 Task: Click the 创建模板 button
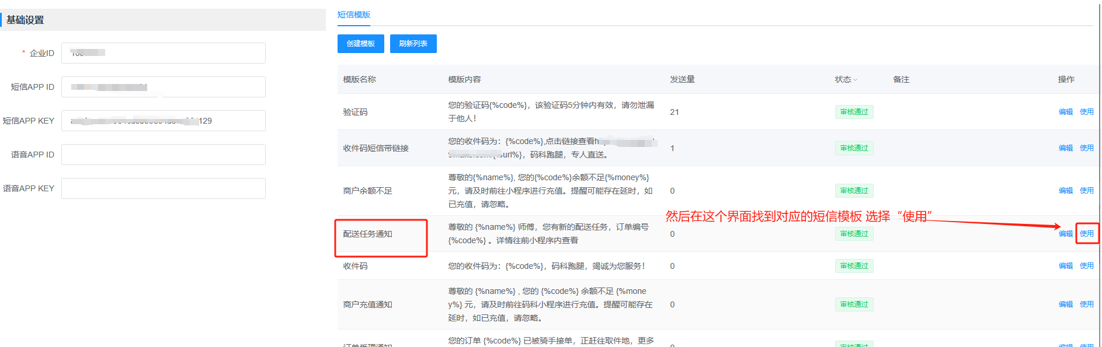pyautogui.click(x=361, y=44)
